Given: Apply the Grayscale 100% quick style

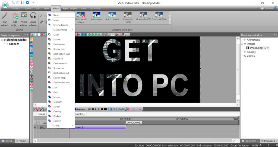Looking at the screenshot, I should pyautogui.click(x=128, y=18).
